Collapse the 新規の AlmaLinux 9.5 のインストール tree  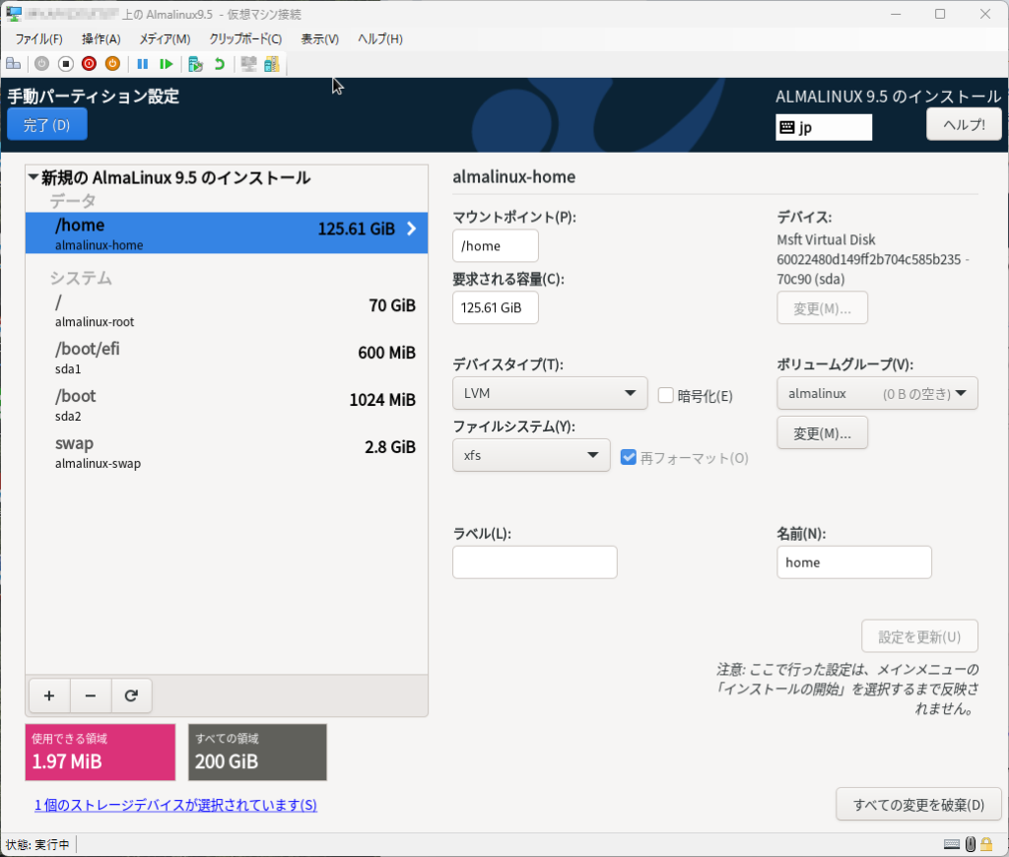pyautogui.click(x=34, y=178)
